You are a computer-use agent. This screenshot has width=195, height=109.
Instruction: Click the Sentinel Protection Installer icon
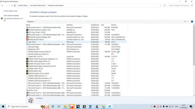click(27, 30)
